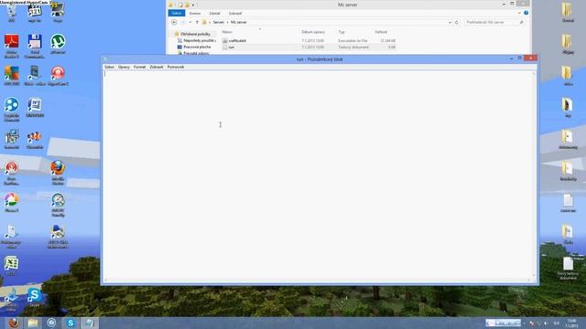The width and height of the screenshot is (586, 329).
Task: Select the top-right desktop folder icon
Action: click(568, 12)
